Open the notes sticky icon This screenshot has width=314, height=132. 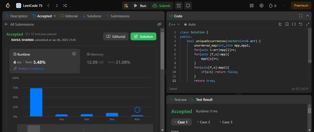[187, 5]
